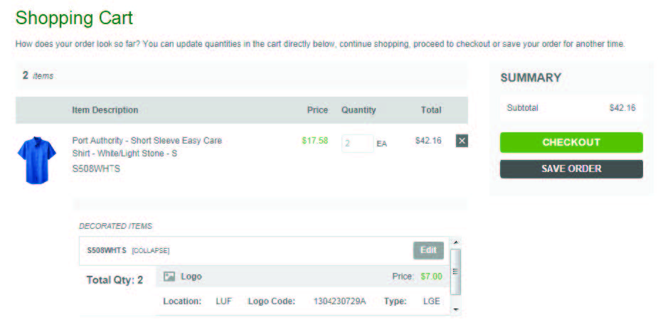Click the blue shirt product thumbnail
Image resolution: width=658 pixels, height=322 pixels.
click(x=36, y=161)
